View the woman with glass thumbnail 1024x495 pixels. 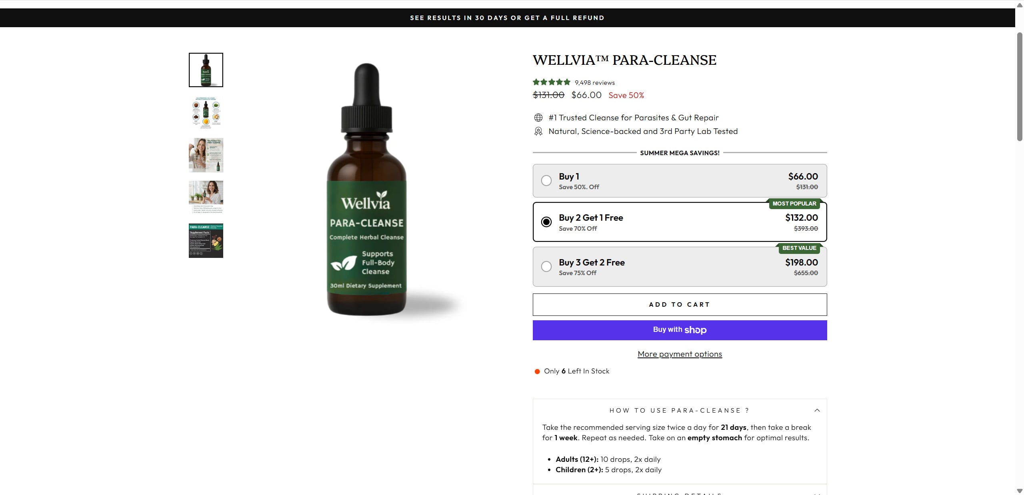[x=206, y=155]
